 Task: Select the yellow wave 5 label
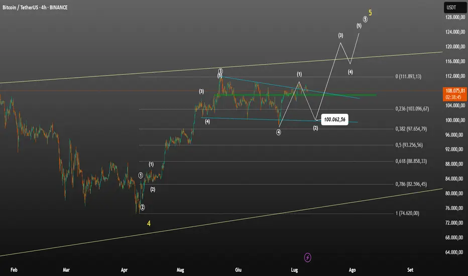(370, 13)
